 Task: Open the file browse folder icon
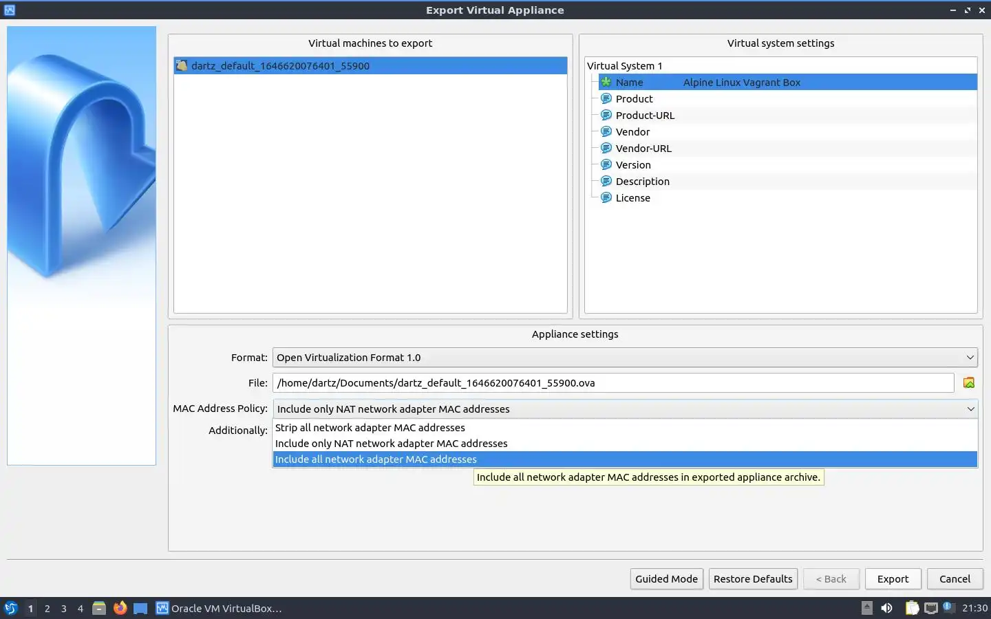969,383
